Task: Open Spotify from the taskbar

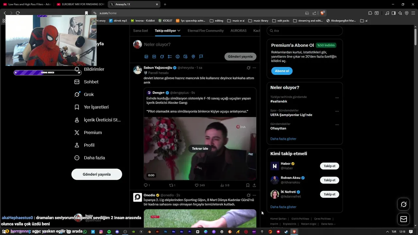Action: [x=109, y=232]
